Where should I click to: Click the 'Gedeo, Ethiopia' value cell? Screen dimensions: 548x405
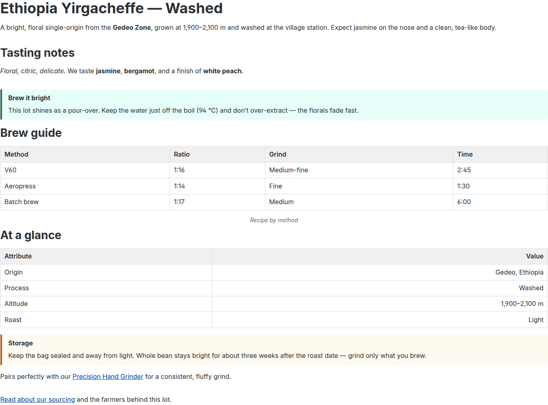380,273
